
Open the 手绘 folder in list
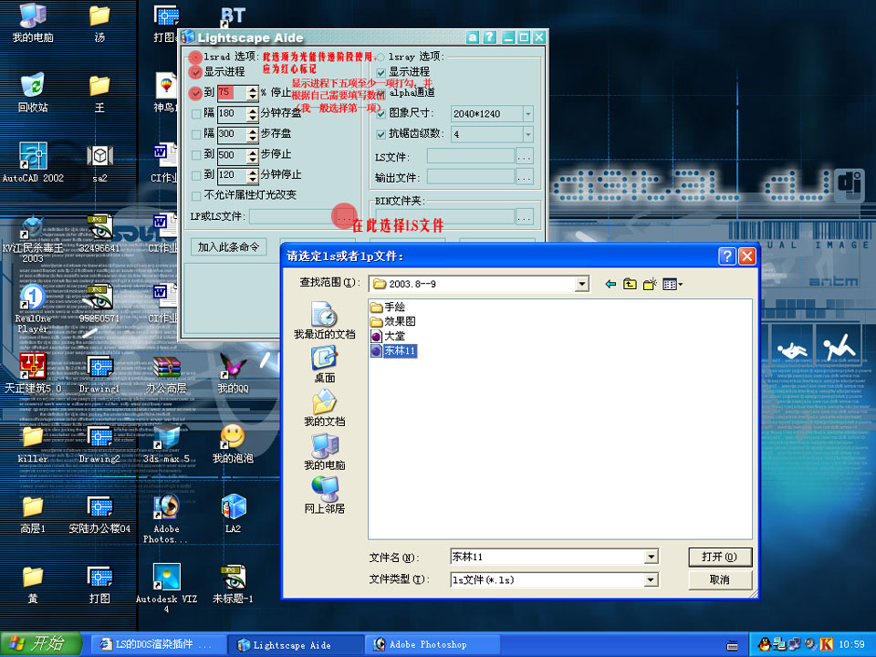tap(388, 308)
